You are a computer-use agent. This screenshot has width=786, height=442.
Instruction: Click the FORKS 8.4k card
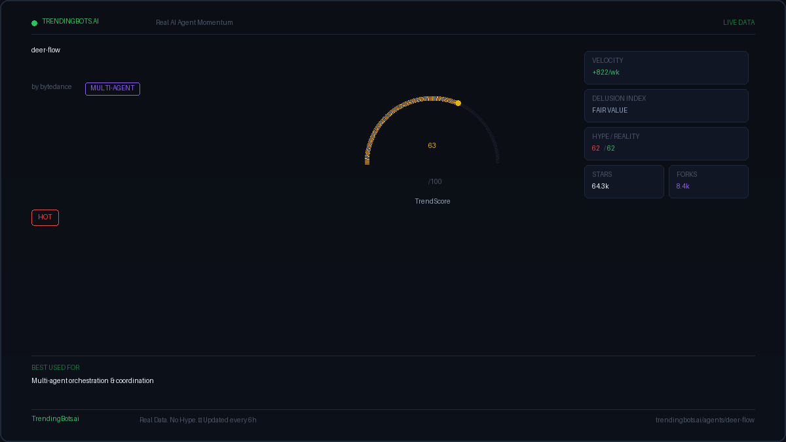[709, 181]
